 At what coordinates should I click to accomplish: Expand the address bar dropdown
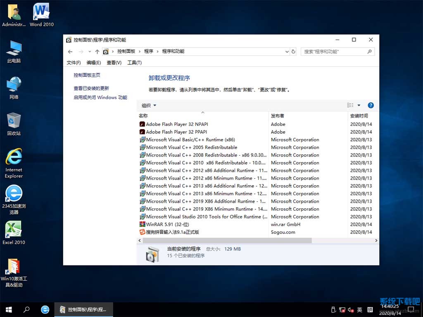[287, 51]
